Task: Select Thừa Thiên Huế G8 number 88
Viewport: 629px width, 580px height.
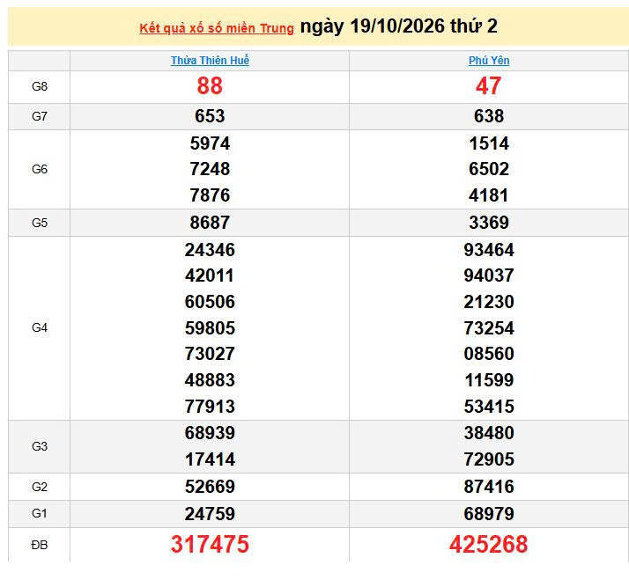Action: (x=210, y=86)
